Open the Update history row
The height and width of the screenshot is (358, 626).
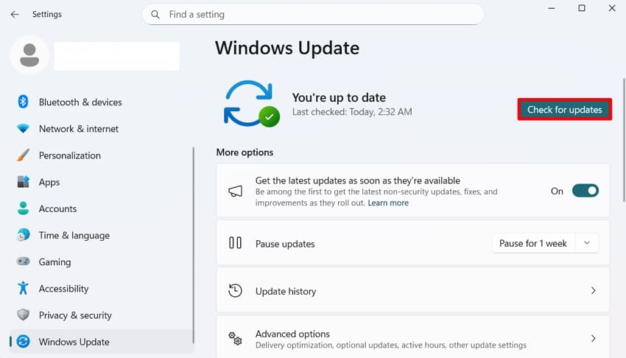(413, 290)
